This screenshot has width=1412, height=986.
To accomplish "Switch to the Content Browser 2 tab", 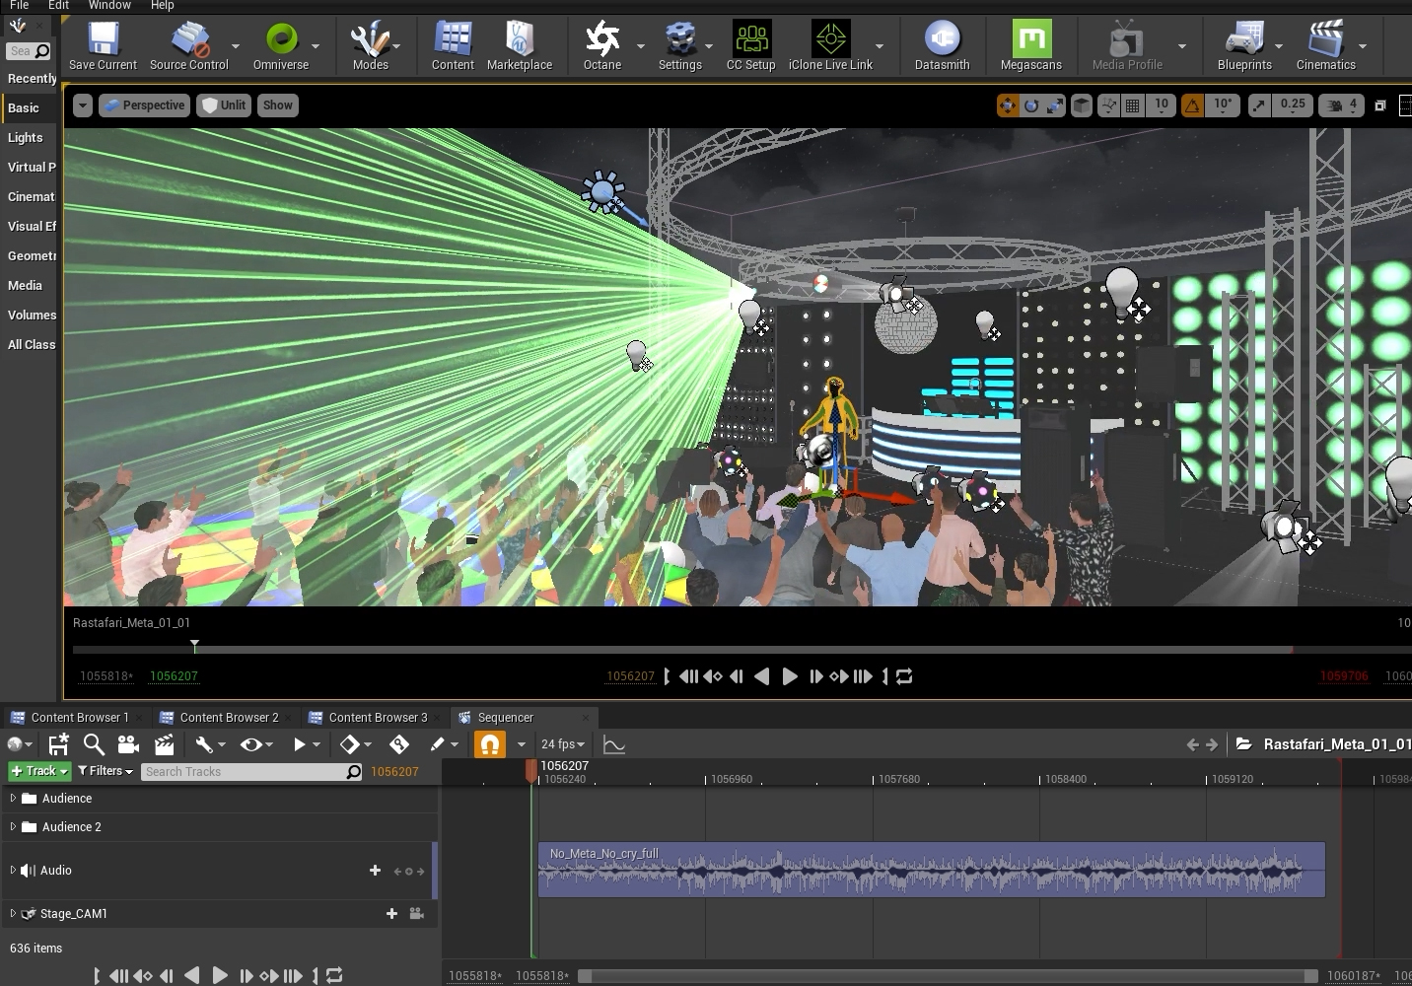I will coord(229,717).
